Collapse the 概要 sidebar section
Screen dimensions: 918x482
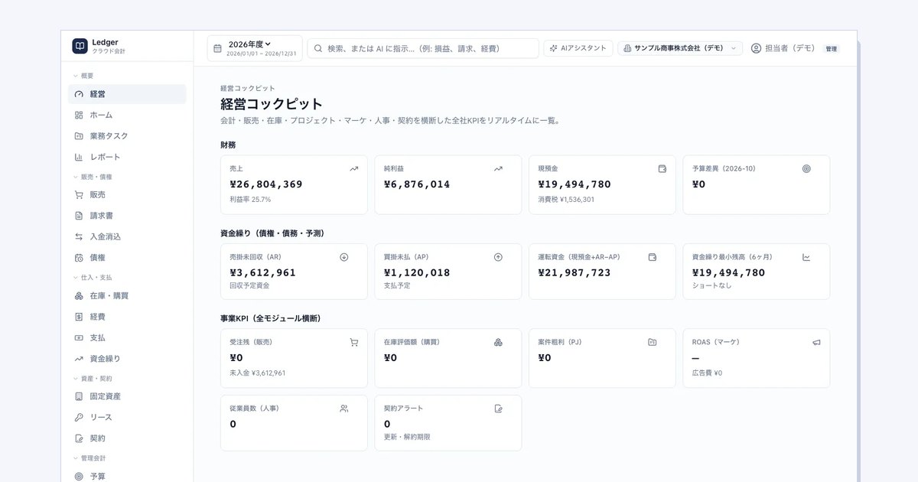pyautogui.click(x=83, y=76)
